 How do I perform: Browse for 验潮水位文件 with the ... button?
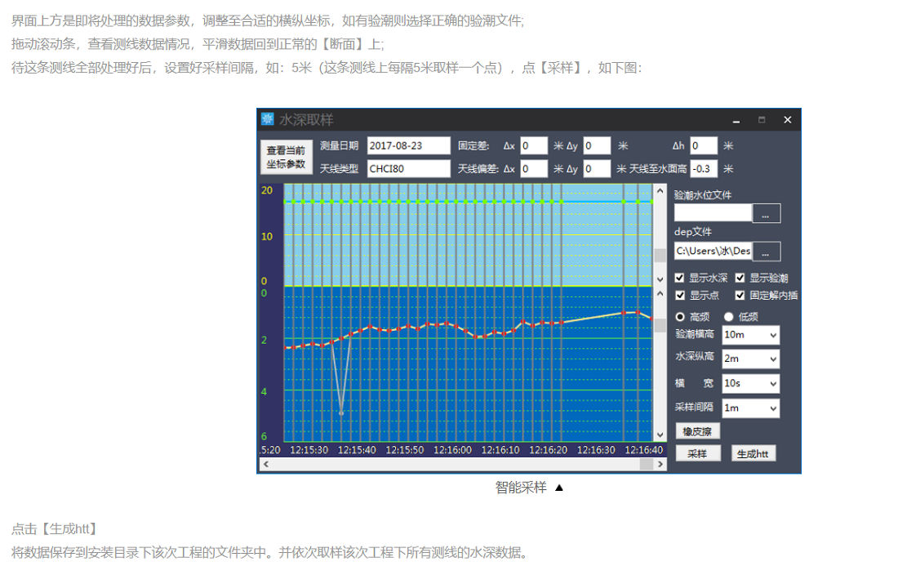(x=766, y=214)
